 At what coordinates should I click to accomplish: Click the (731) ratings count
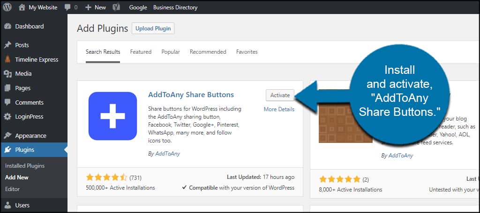pyautogui.click(x=135, y=177)
